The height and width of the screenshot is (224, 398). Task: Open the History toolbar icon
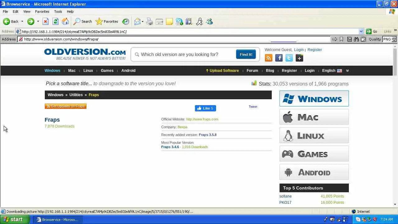tap(126, 21)
